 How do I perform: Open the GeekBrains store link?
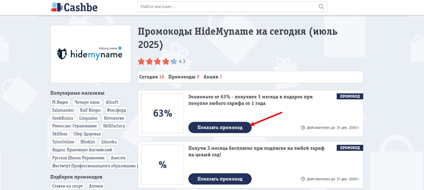[63, 118]
